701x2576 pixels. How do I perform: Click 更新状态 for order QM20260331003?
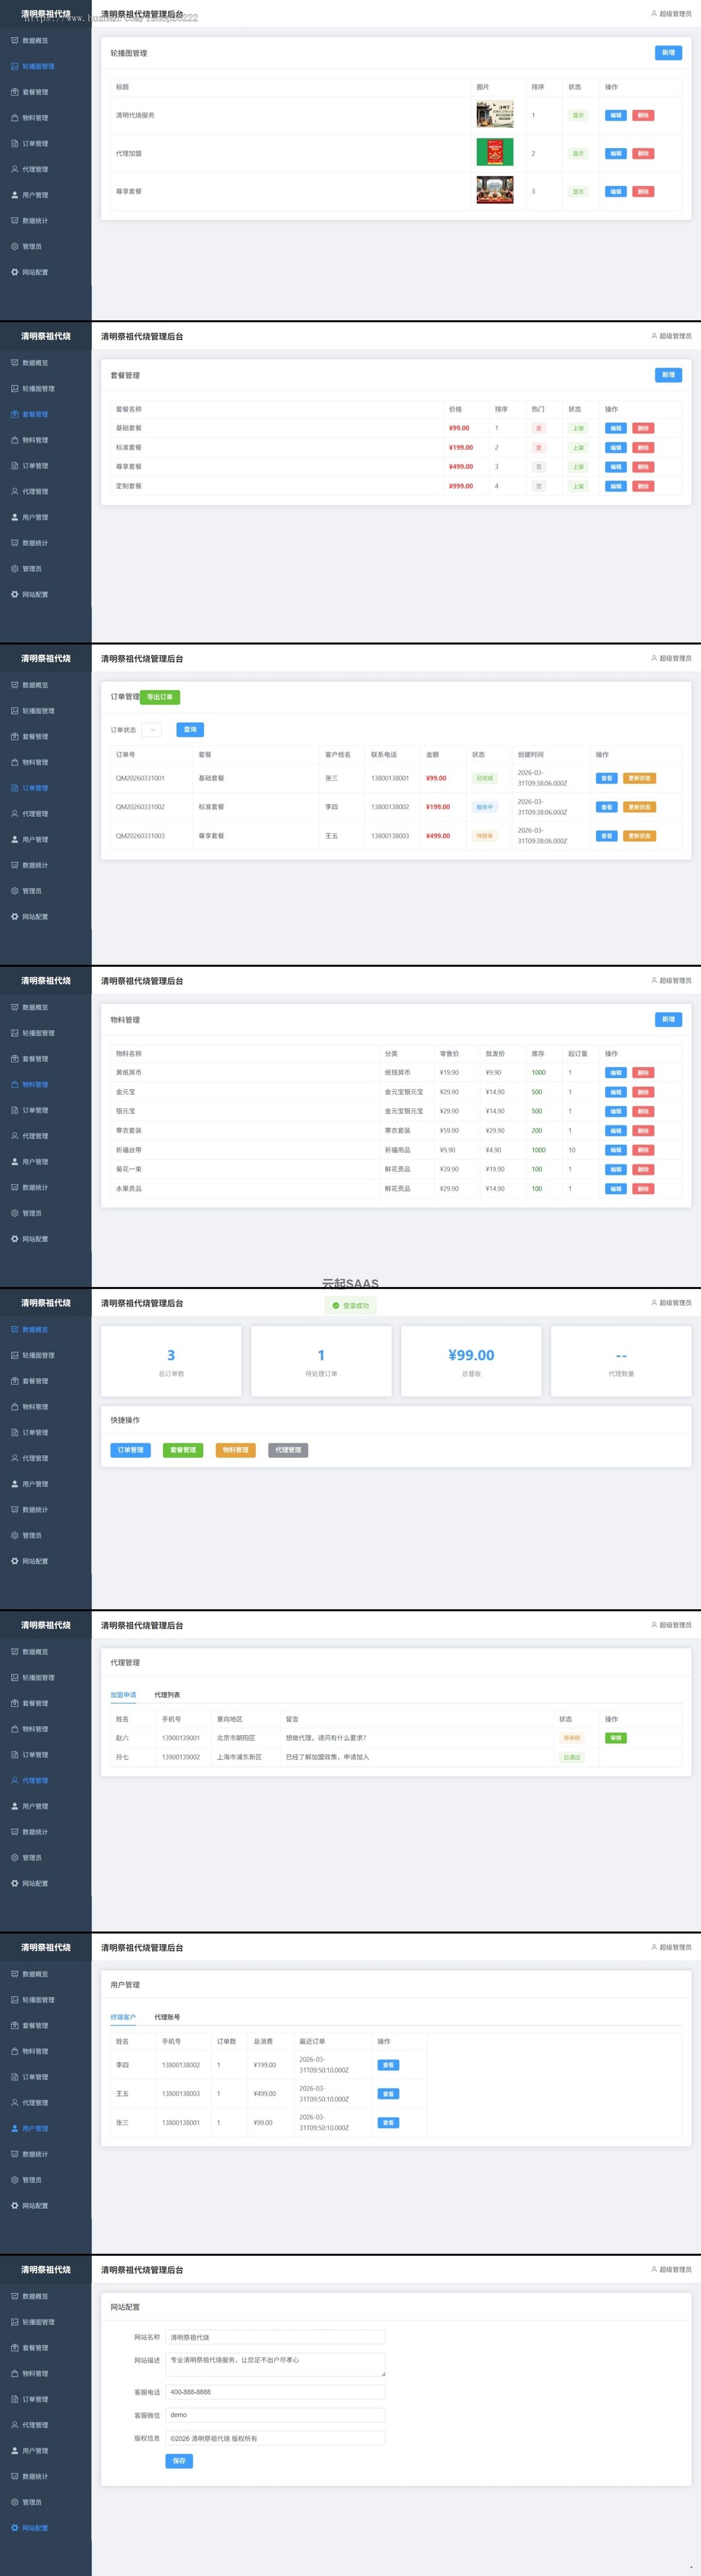pyautogui.click(x=639, y=836)
